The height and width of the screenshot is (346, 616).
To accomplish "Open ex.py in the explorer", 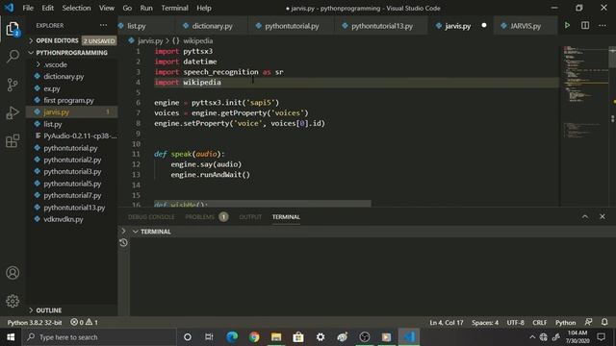I will point(72,88).
